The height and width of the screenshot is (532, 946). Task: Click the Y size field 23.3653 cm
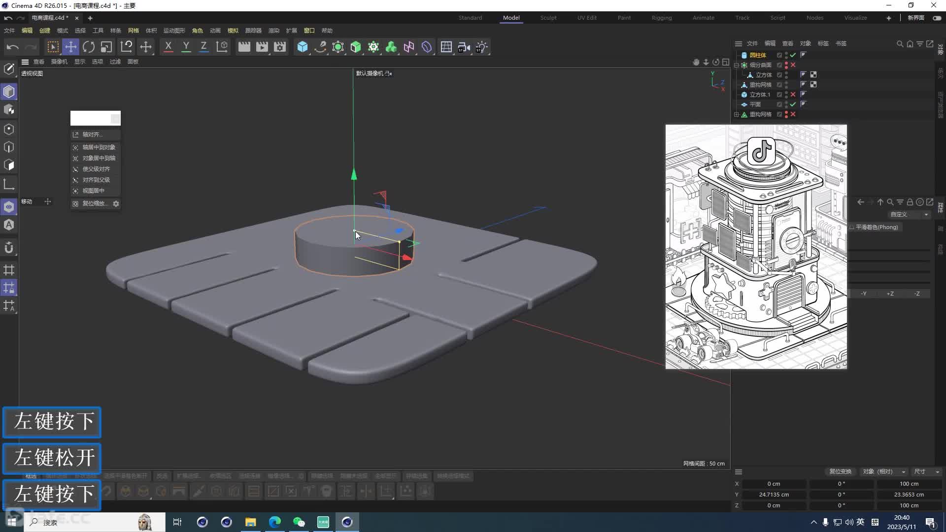[909, 495]
